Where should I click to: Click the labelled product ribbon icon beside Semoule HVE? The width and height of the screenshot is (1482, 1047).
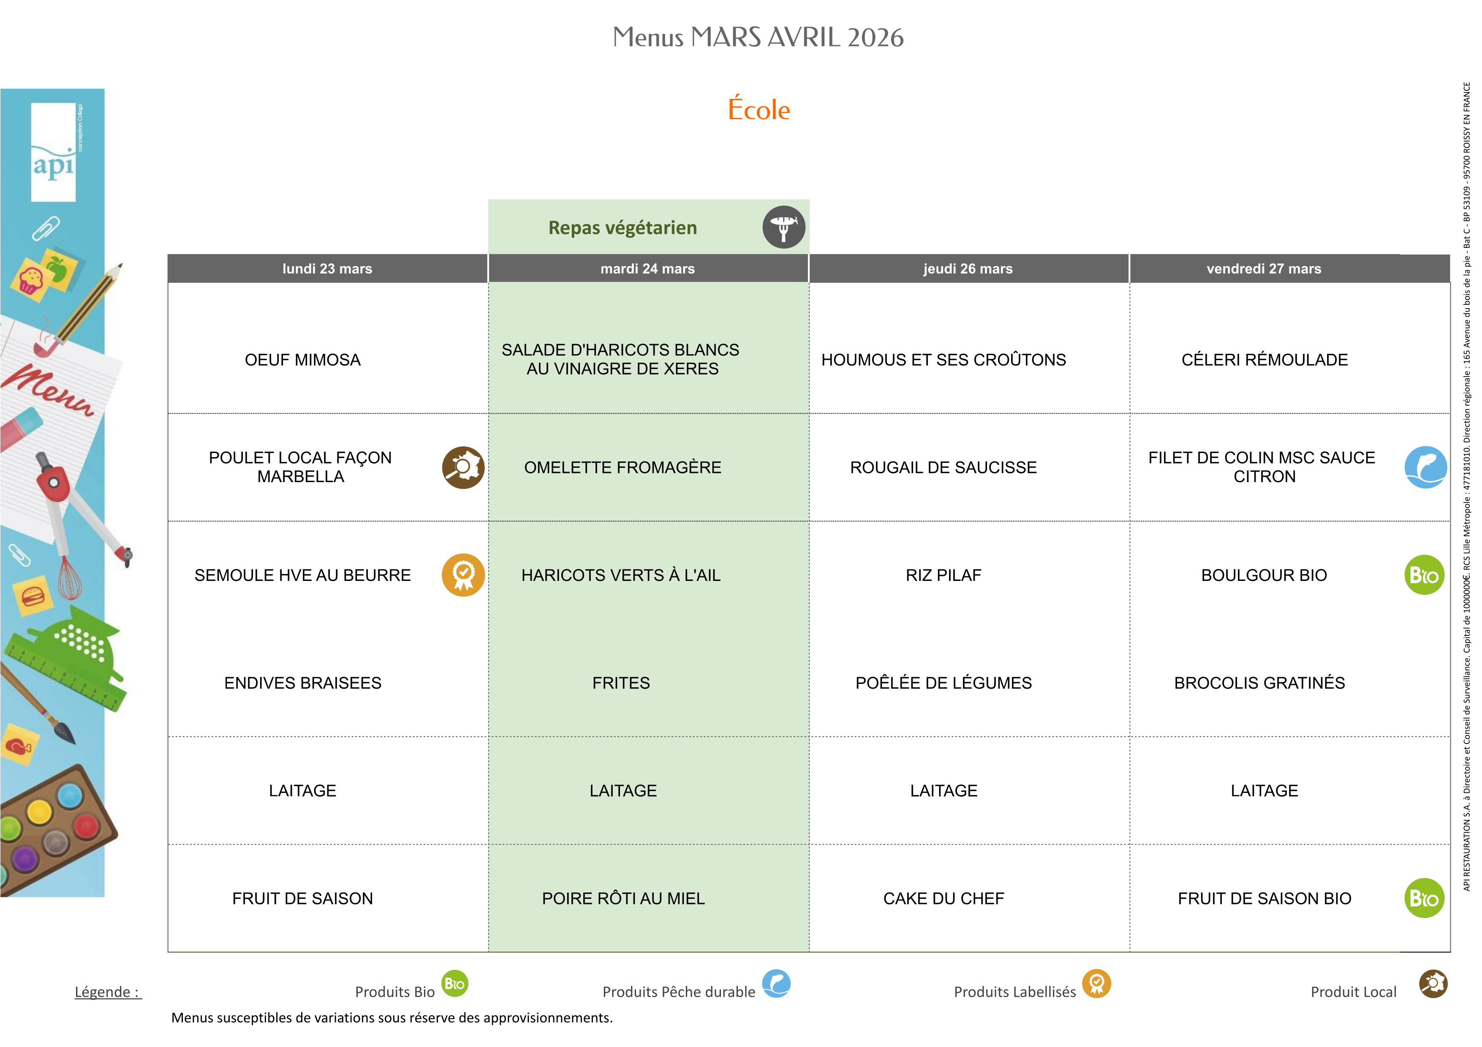(463, 575)
